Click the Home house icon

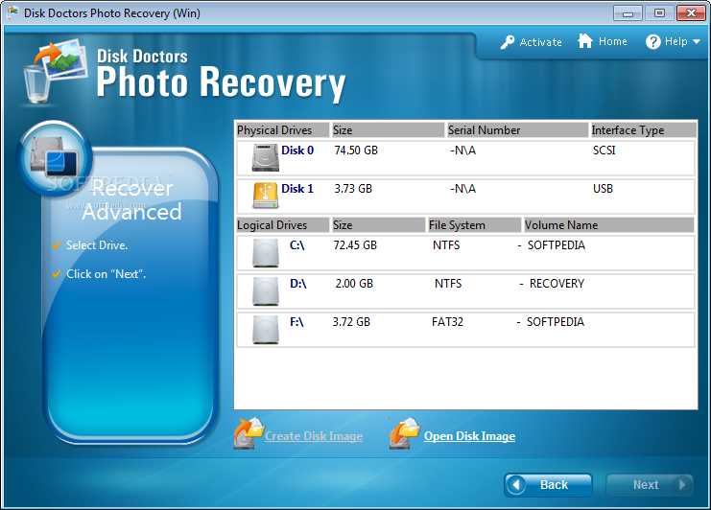coord(585,41)
